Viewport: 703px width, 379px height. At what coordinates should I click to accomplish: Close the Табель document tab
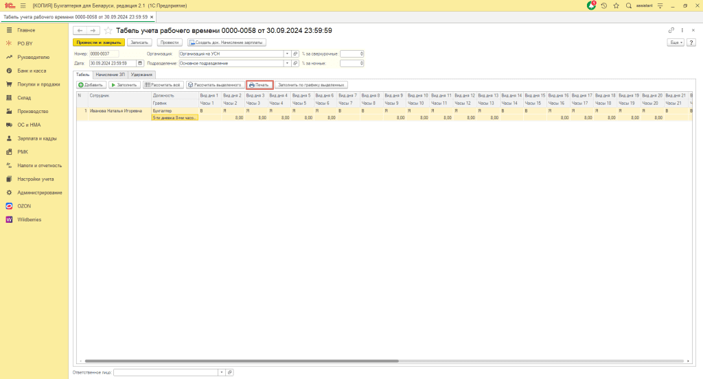(152, 17)
